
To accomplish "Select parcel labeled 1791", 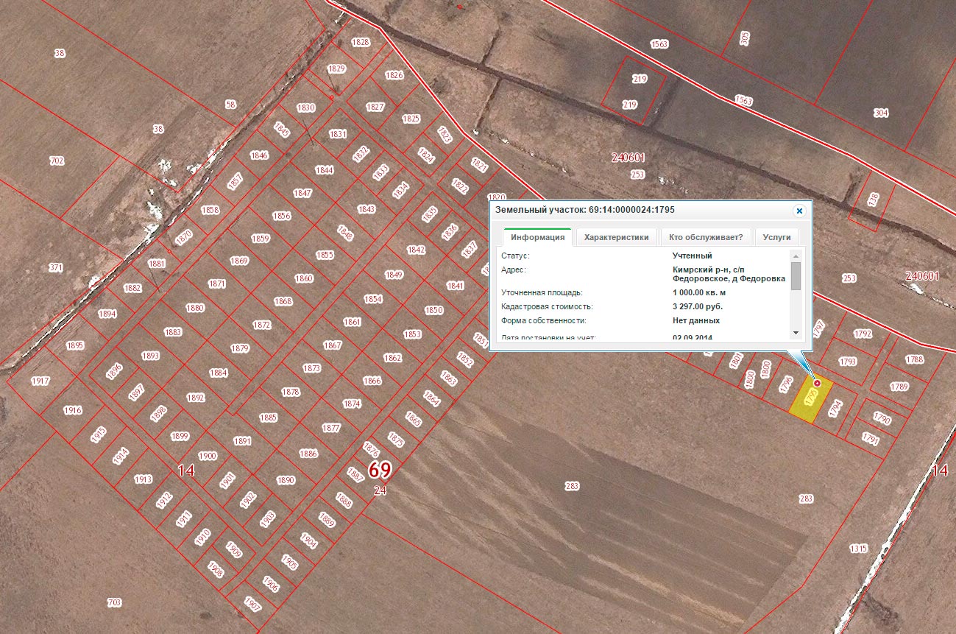I will tap(871, 440).
